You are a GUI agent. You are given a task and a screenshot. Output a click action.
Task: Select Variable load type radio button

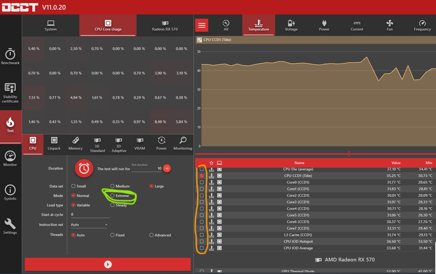pos(73,205)
